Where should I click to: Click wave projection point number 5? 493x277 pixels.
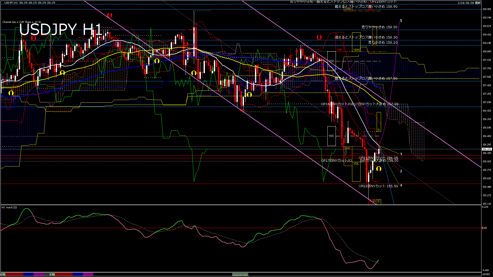pos(401,21)
